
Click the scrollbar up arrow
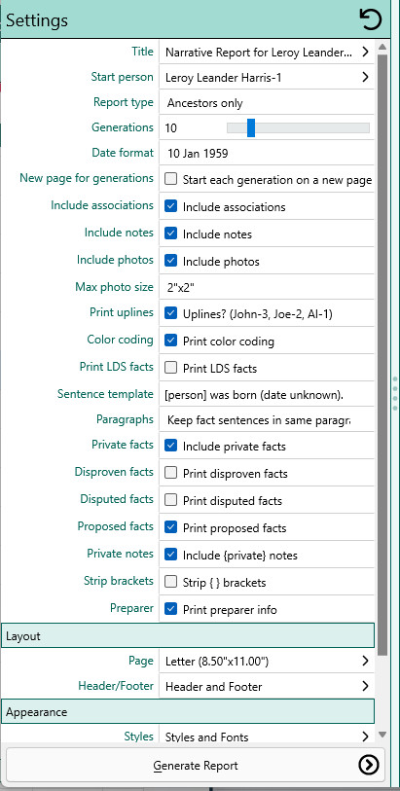coord(382,48)
